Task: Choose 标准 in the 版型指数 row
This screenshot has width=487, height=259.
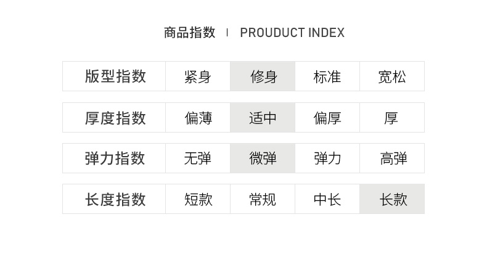Action: [x=327, y=77]
